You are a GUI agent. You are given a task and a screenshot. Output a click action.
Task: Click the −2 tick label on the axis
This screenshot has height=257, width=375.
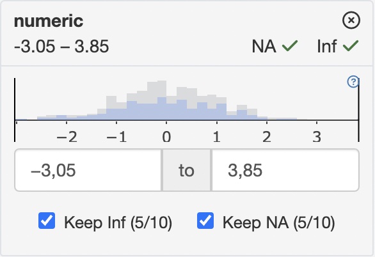click(x=67, y=137)
